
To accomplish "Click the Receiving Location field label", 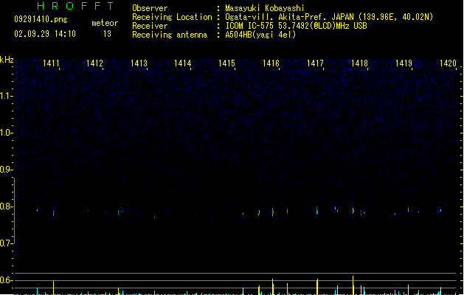I will tap(172, 17).
